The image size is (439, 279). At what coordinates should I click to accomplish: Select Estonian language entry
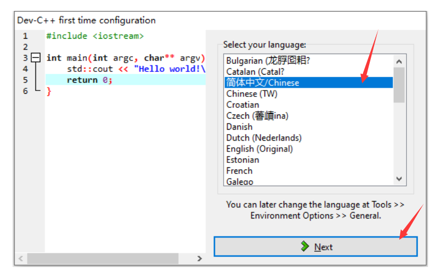coord(243,160)
